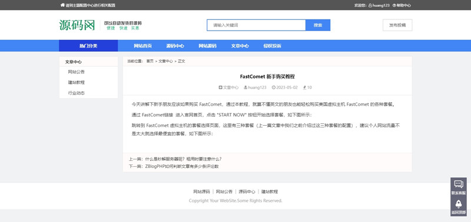Screen dimensions: 471x222
Task: Click the 搜索 search button
Action: point(318,25)
